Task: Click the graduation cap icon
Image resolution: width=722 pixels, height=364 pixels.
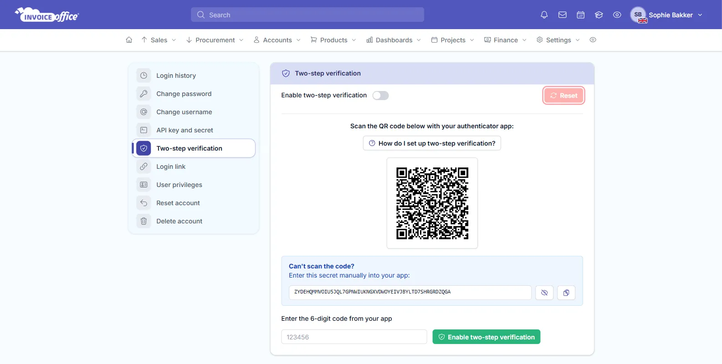Action: click(x=599, y=15)
